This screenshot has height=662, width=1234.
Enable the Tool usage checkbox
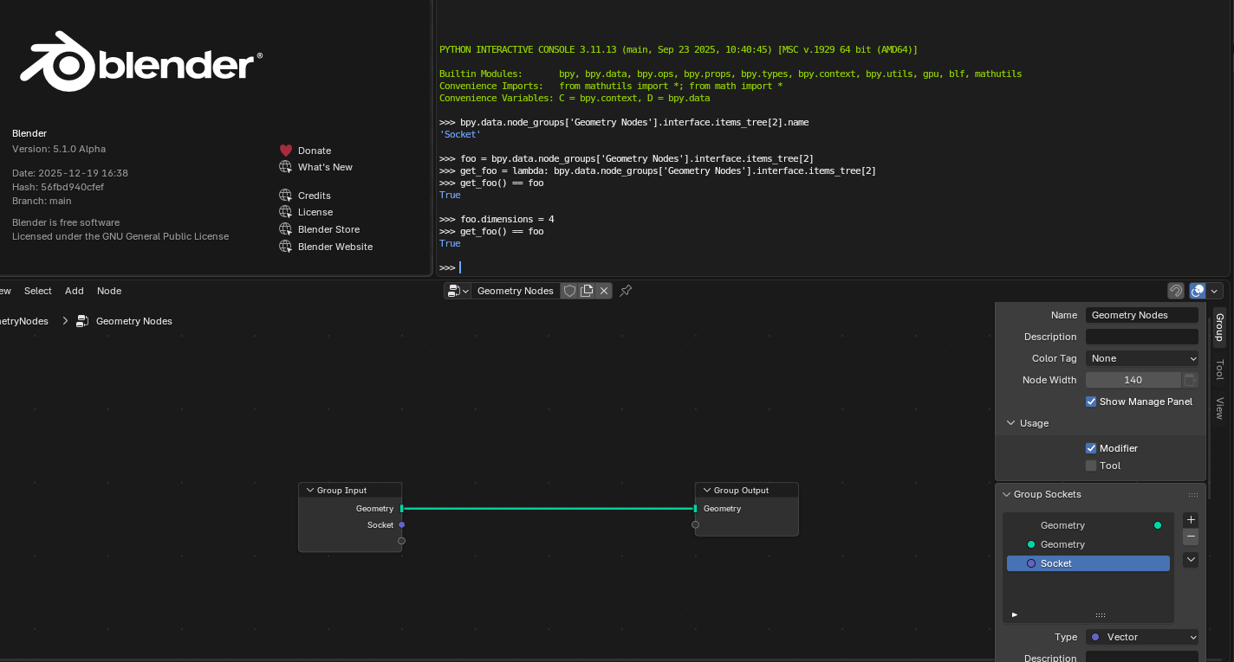click(x=1091, y=466)
